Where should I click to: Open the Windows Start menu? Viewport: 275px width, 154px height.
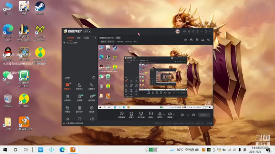click(5, 150)
